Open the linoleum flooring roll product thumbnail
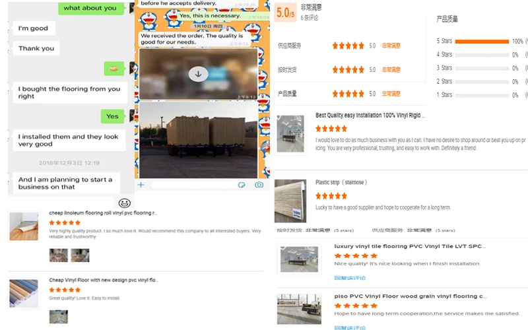 point(24,226)
